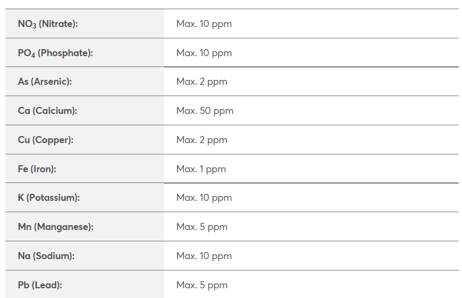Click the NO3 (Nitrate) label
462x298 pixels.
[x=47, y=24]
